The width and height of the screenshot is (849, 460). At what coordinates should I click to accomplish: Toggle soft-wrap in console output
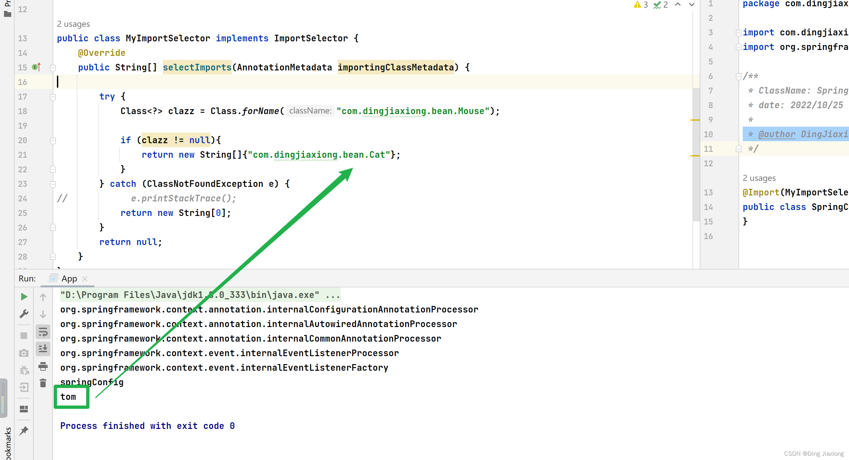click(43, 332)
